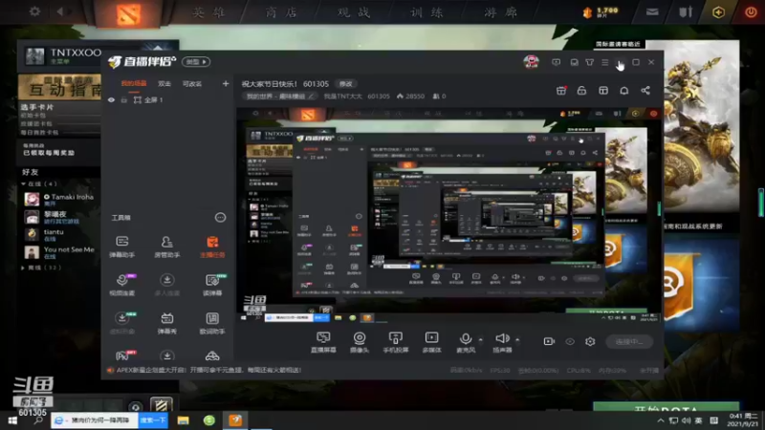Open Windows Start menu
Screen dimensions: 765x430
click(12, 420)
